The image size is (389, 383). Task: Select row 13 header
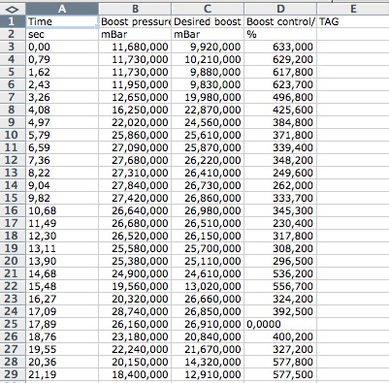[x=13, y=173]
